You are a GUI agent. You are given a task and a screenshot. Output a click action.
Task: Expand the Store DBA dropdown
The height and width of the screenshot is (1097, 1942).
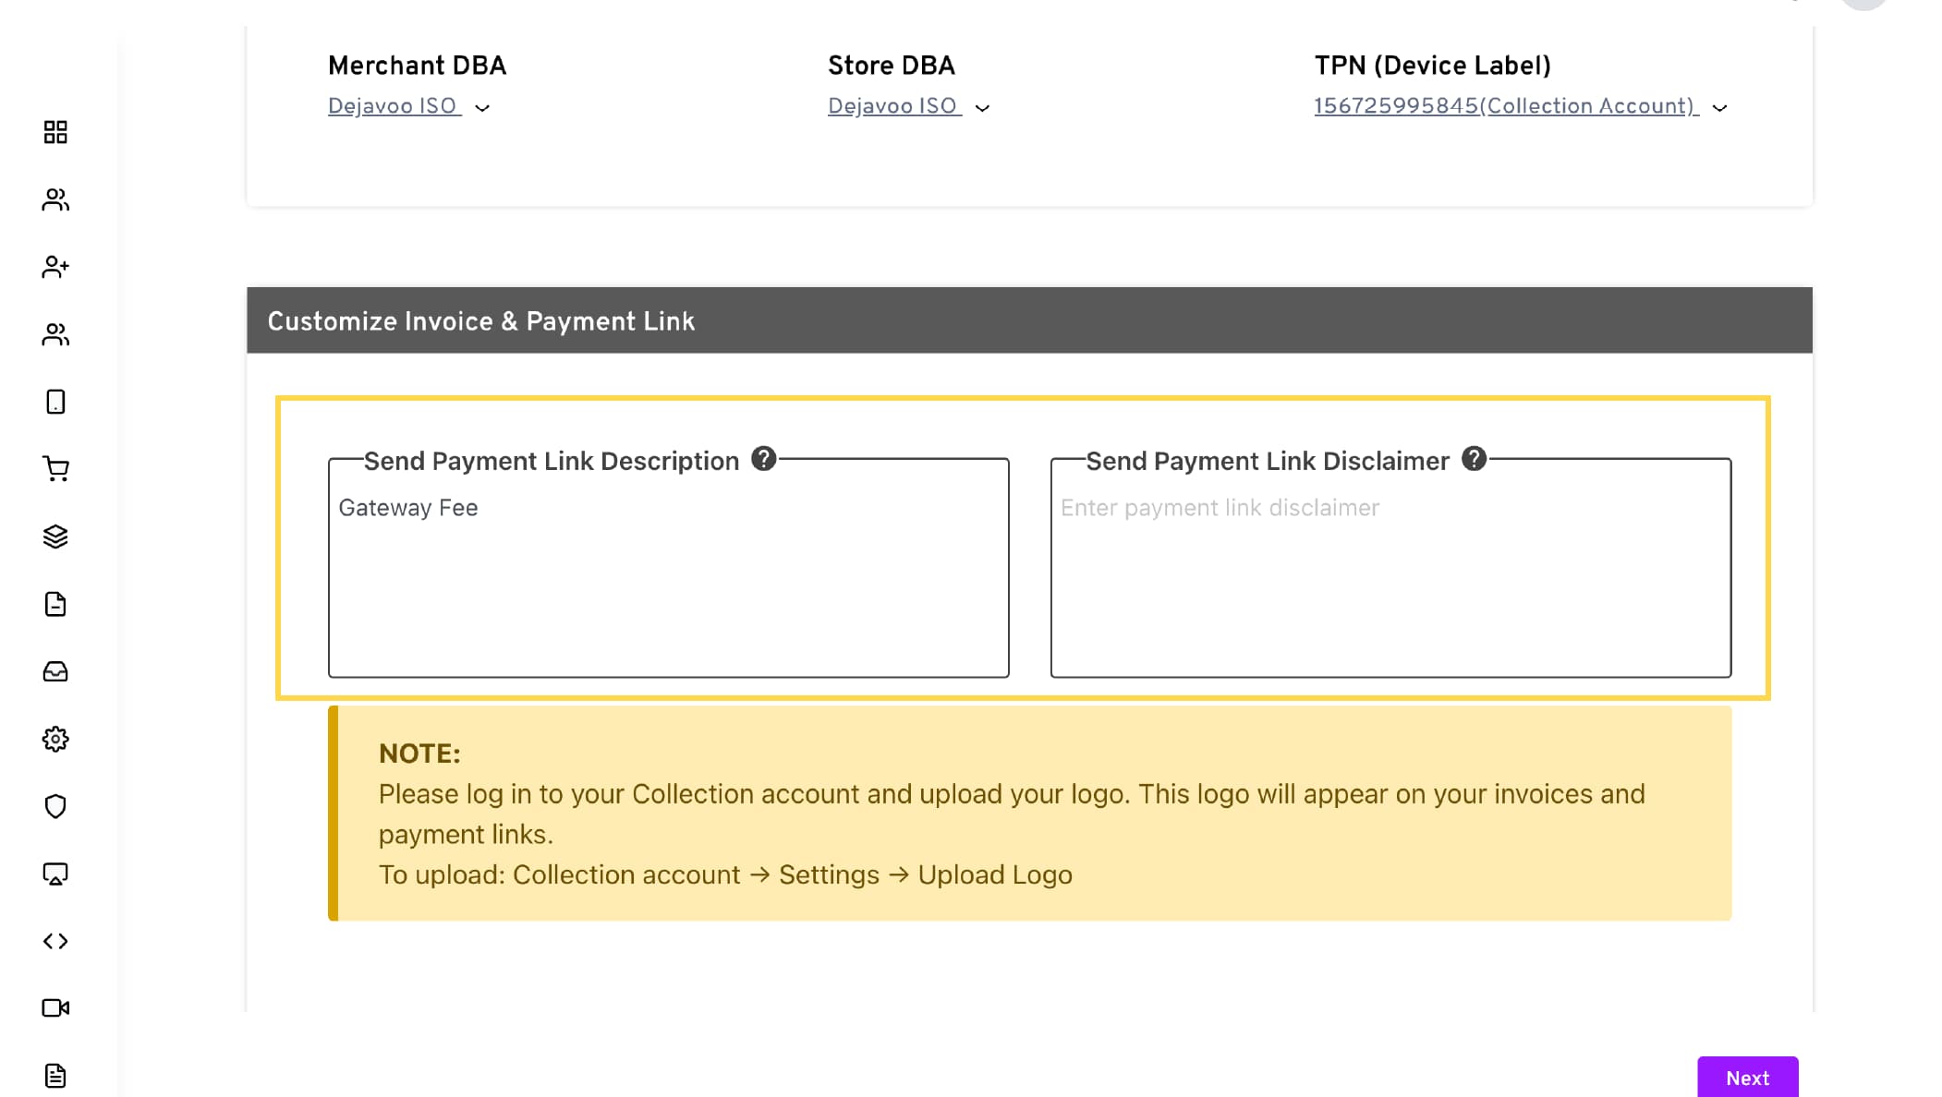click(x=982, y=108)
